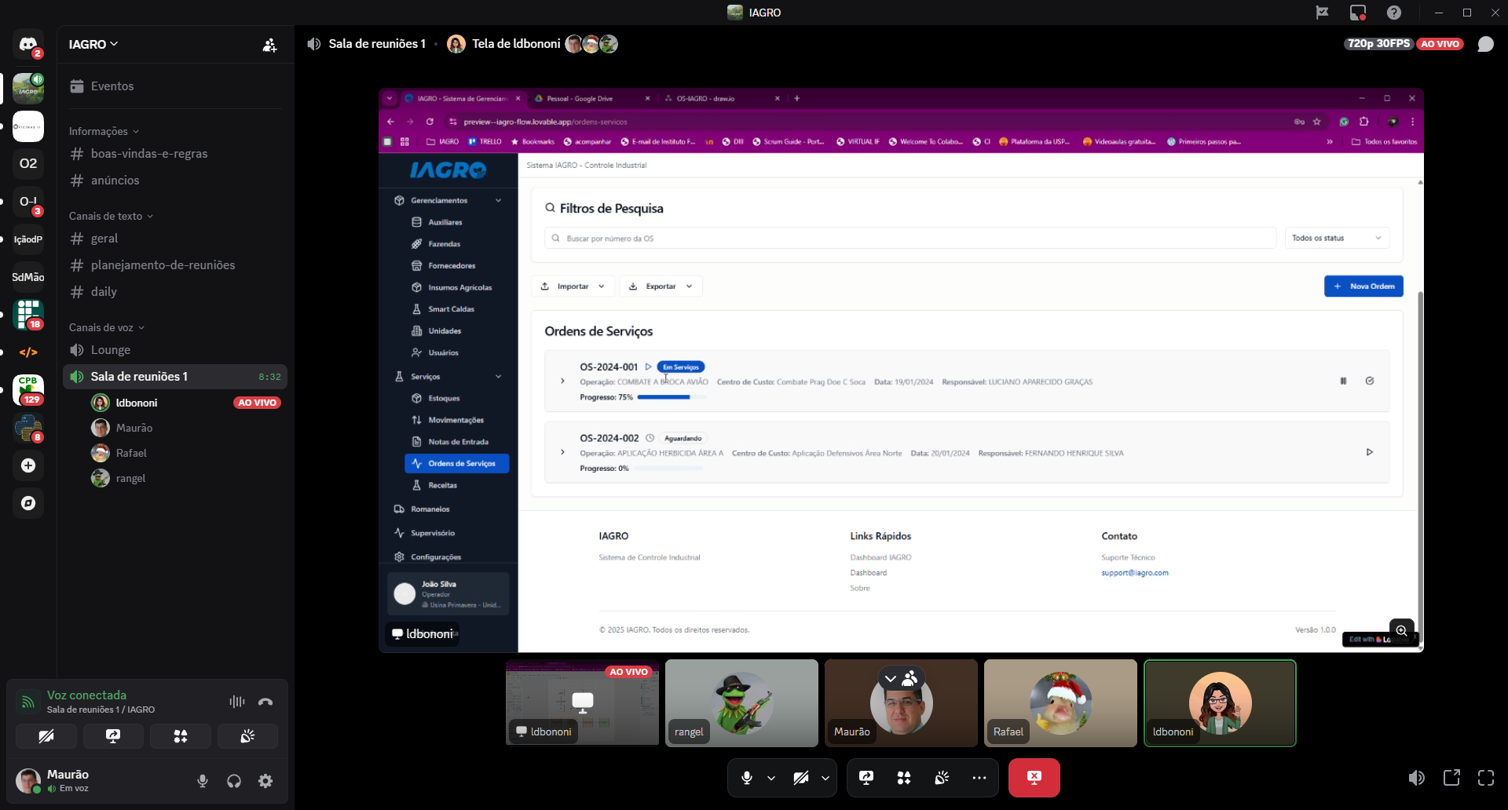This screenshot has height=810, width=1508.
Task: Open activities in bottom call controls
Action: tap(904, 778)
